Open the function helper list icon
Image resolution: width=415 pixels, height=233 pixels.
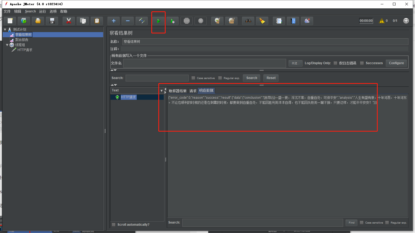click(x=279, y=21)
